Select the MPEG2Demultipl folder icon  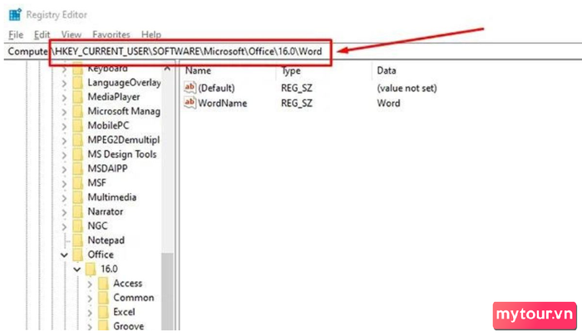[x=78, y=140]
